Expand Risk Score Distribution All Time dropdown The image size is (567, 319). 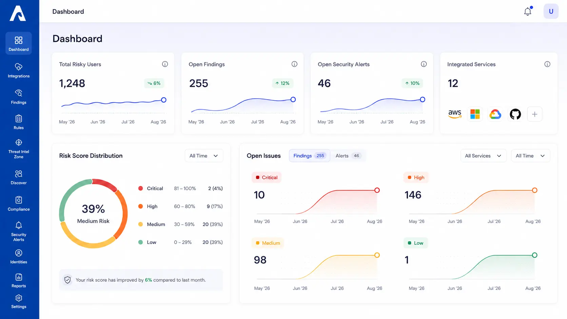(x=204, y=156)
